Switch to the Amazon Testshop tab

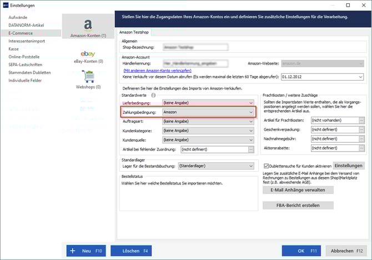point(134,32)
